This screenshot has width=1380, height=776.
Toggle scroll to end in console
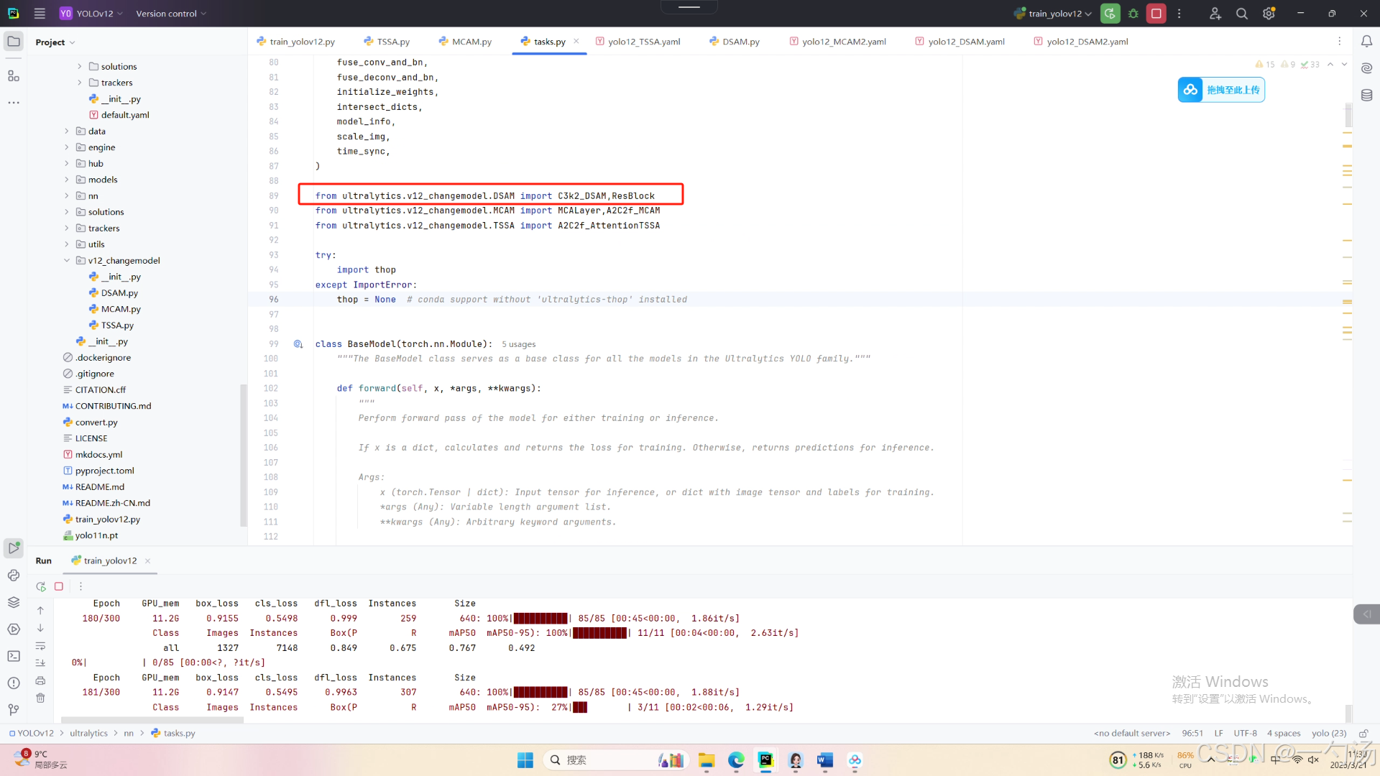click(x=41, y=662)
